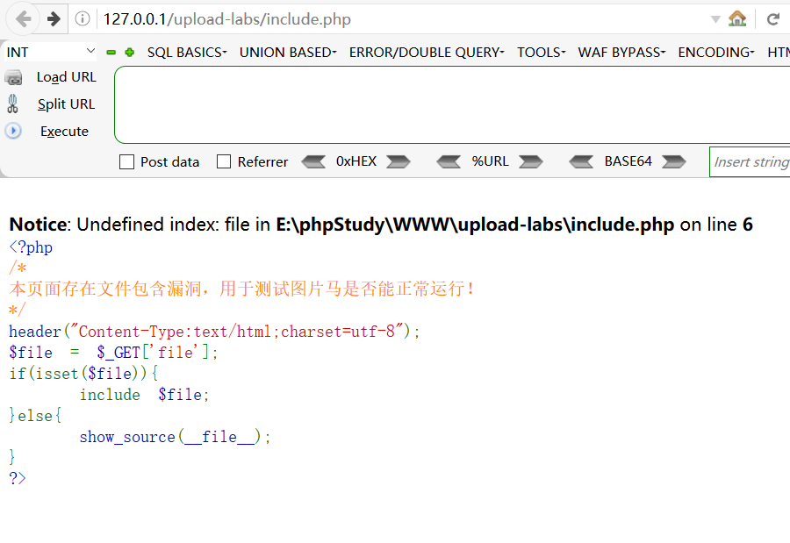Click the green minus icon beside INT
Image resolution: width=790 pixels, height=543 pixels.
click(110, 53)
